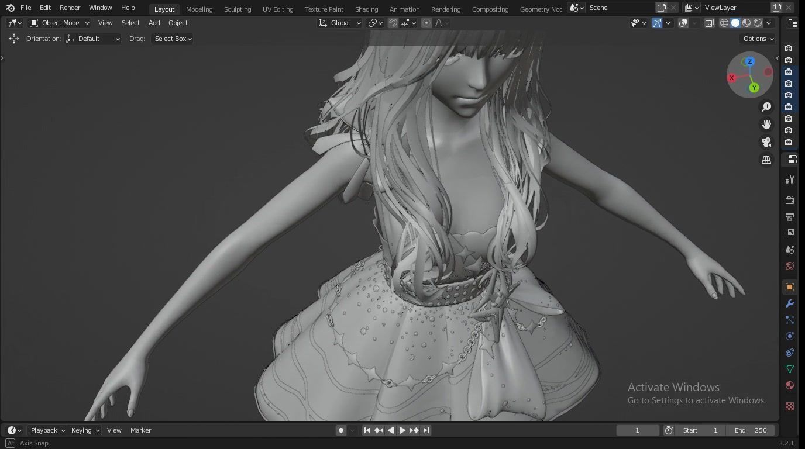Toggle viewport gizmos display
The height and width of the screenshot is (449, 805).
coord(657,23)
